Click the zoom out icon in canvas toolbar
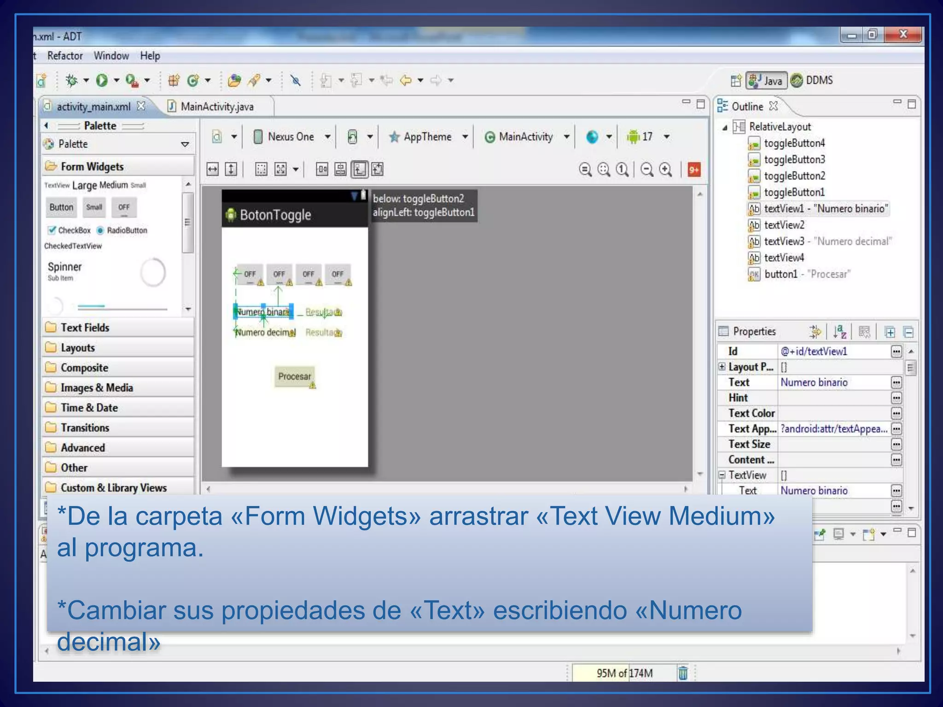 (x=647, y=170)
